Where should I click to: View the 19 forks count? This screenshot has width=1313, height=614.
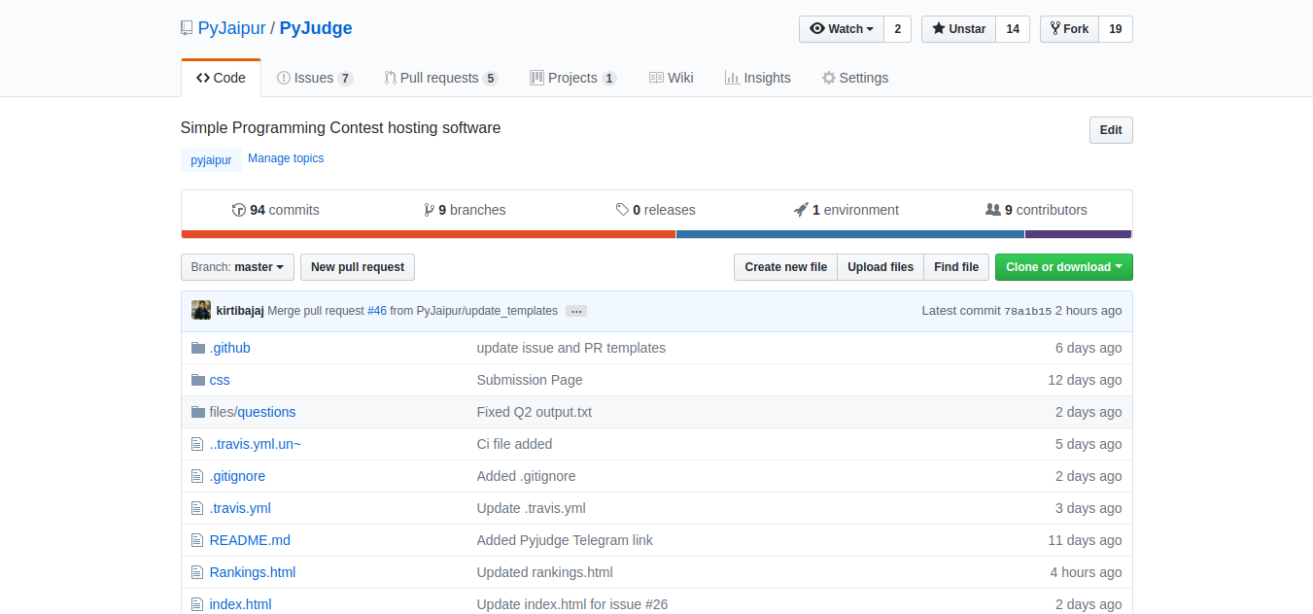click(x=1116, y=29)
